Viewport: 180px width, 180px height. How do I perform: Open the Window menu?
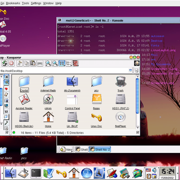coord(48,3)
